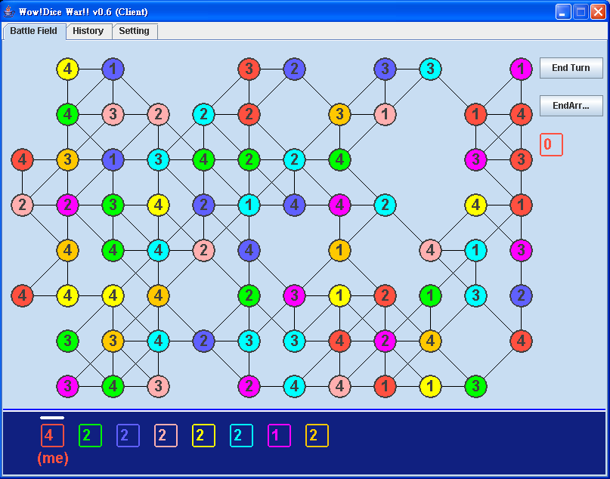Attack the pink circle node numbered 1
610x479 pixels.
pos(385,115)
